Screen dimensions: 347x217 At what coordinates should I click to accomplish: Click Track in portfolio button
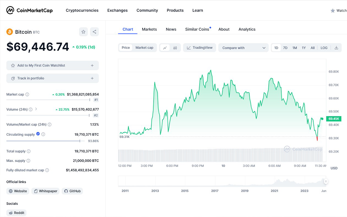pos(52,78)
